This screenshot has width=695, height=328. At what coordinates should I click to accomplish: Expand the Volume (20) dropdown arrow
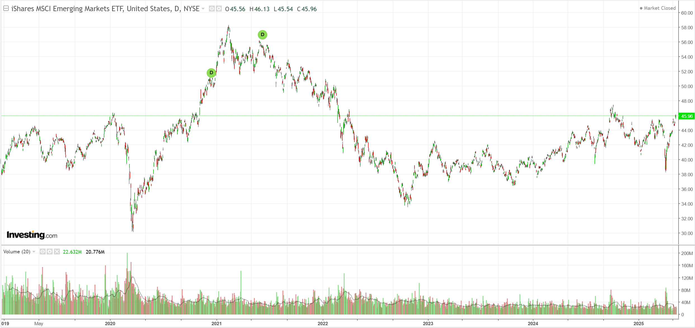[34, 252]
